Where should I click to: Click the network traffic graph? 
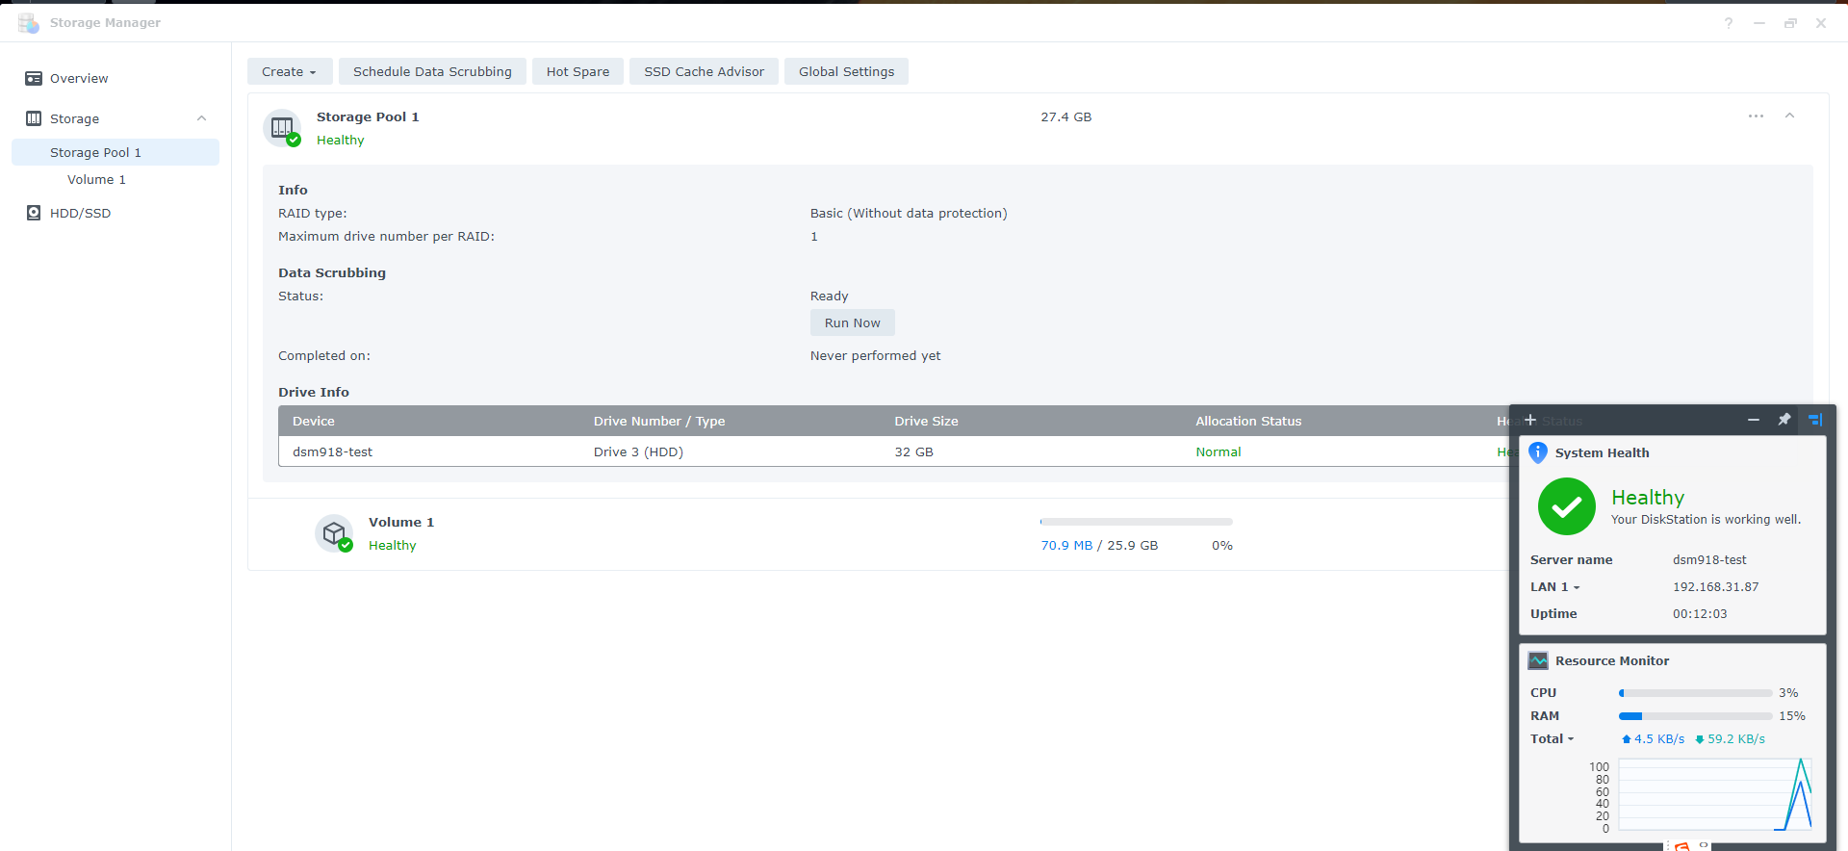[x=1715, y=794]
